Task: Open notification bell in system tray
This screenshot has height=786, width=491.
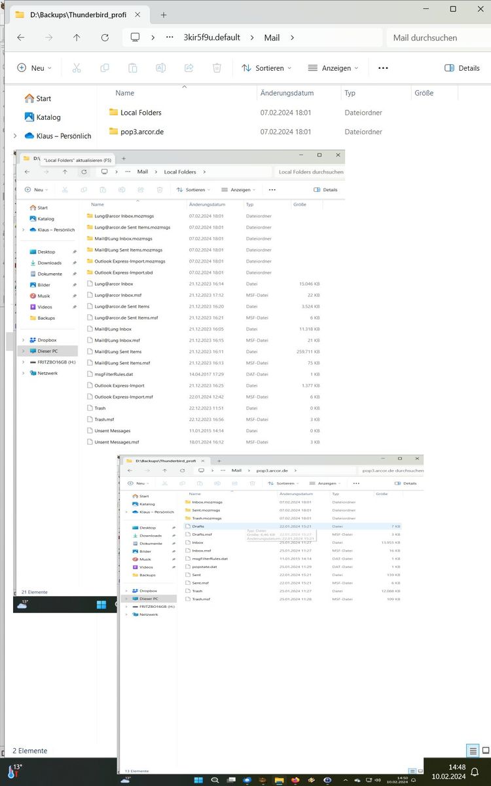Action: [x=475, y=772]
